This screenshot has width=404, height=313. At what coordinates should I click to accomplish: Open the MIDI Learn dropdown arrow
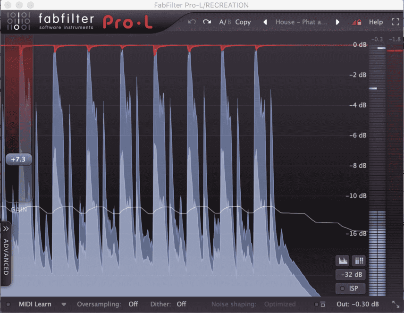[x=64, y=305]
